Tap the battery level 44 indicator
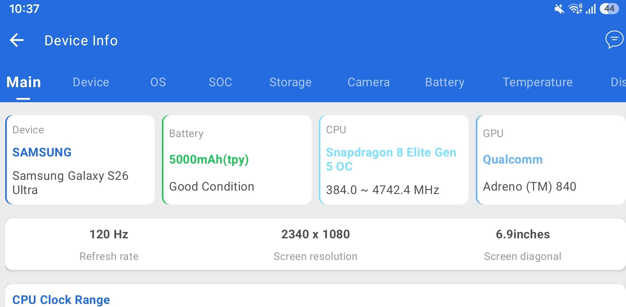 tap(609, 9)
